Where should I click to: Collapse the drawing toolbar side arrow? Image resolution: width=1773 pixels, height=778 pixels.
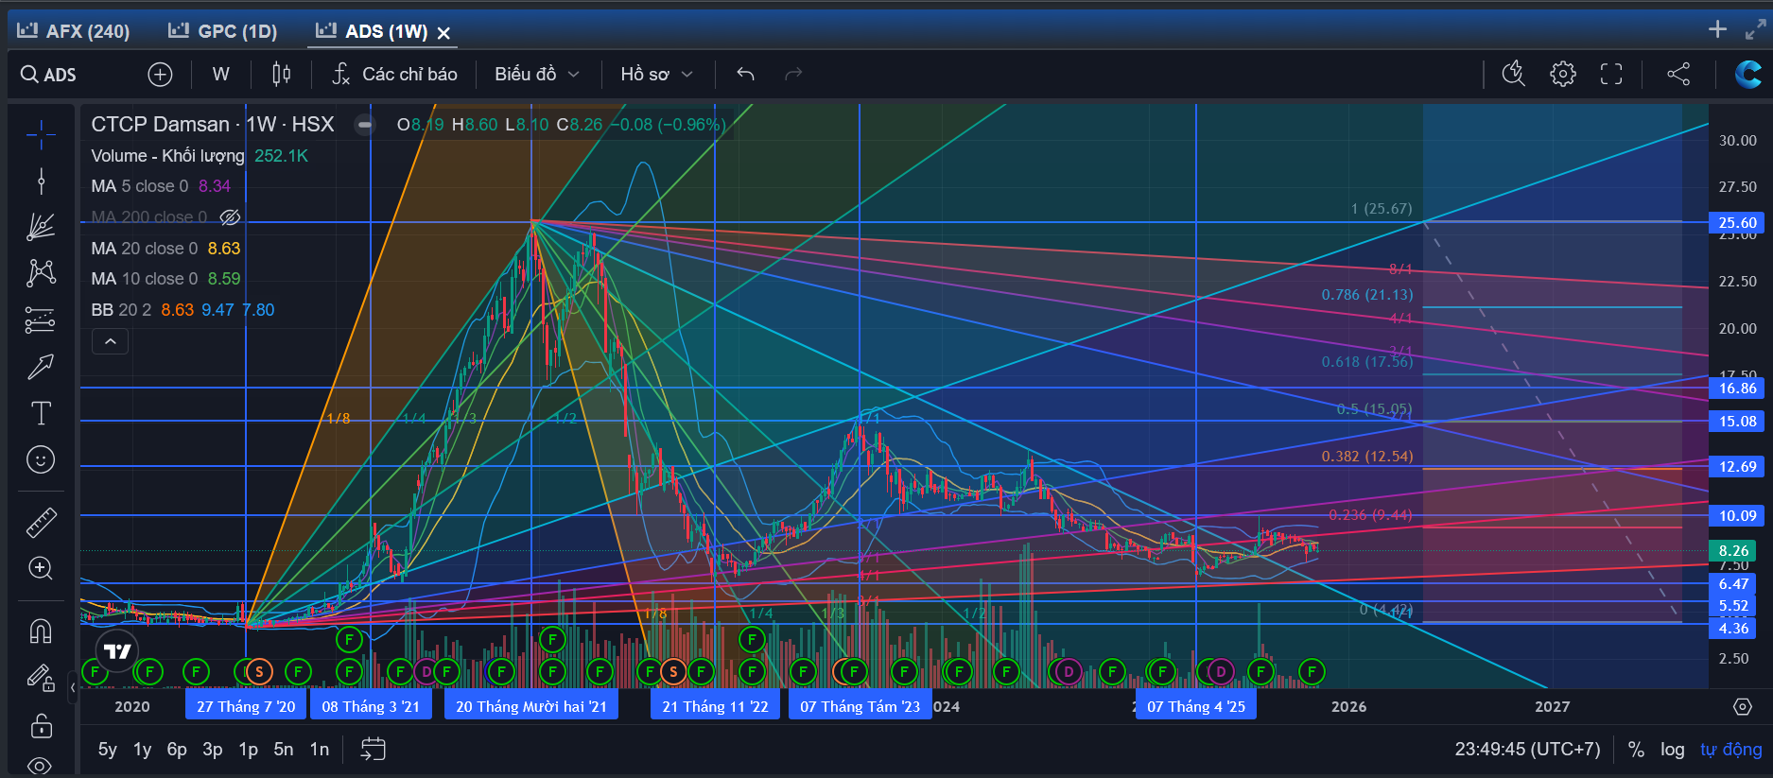[x=73, y=688]
